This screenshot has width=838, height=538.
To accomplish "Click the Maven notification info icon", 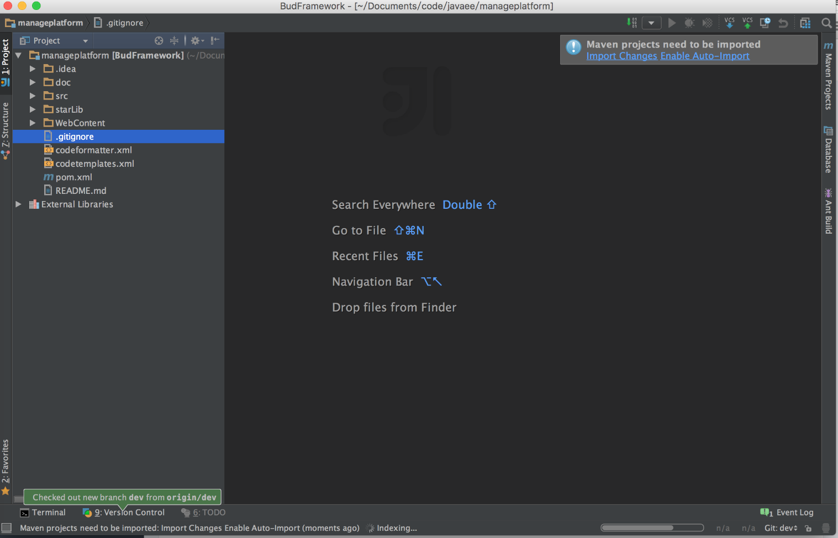I will point(573,47).
